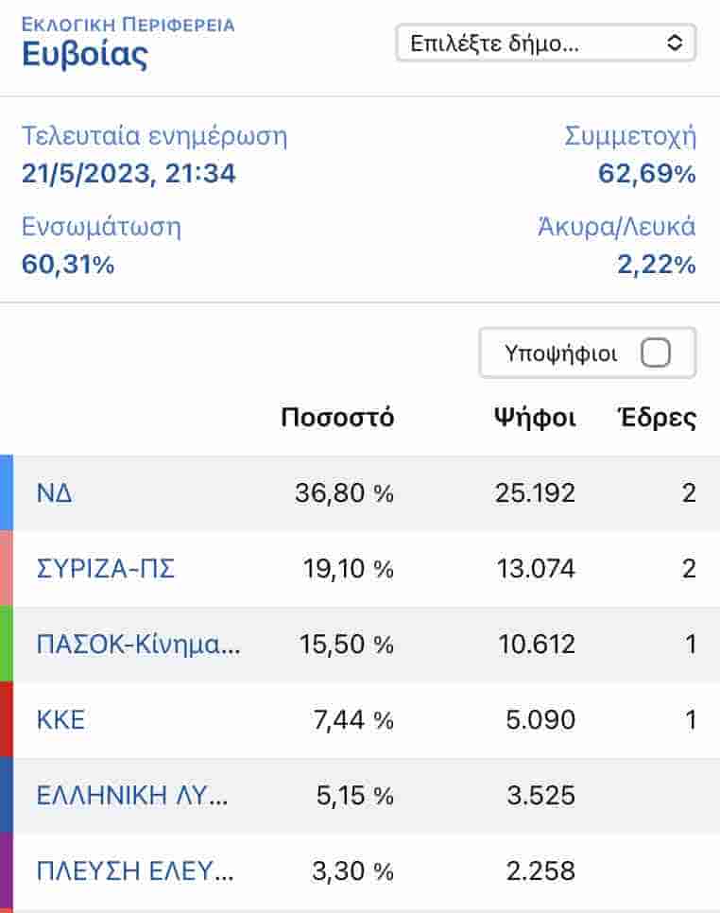The height and width of the screenshot is (913, 720).
Task: Click the Ενσωμάτωση 60,31% figure
Action: pyautogui.click(x=68, y=265)
